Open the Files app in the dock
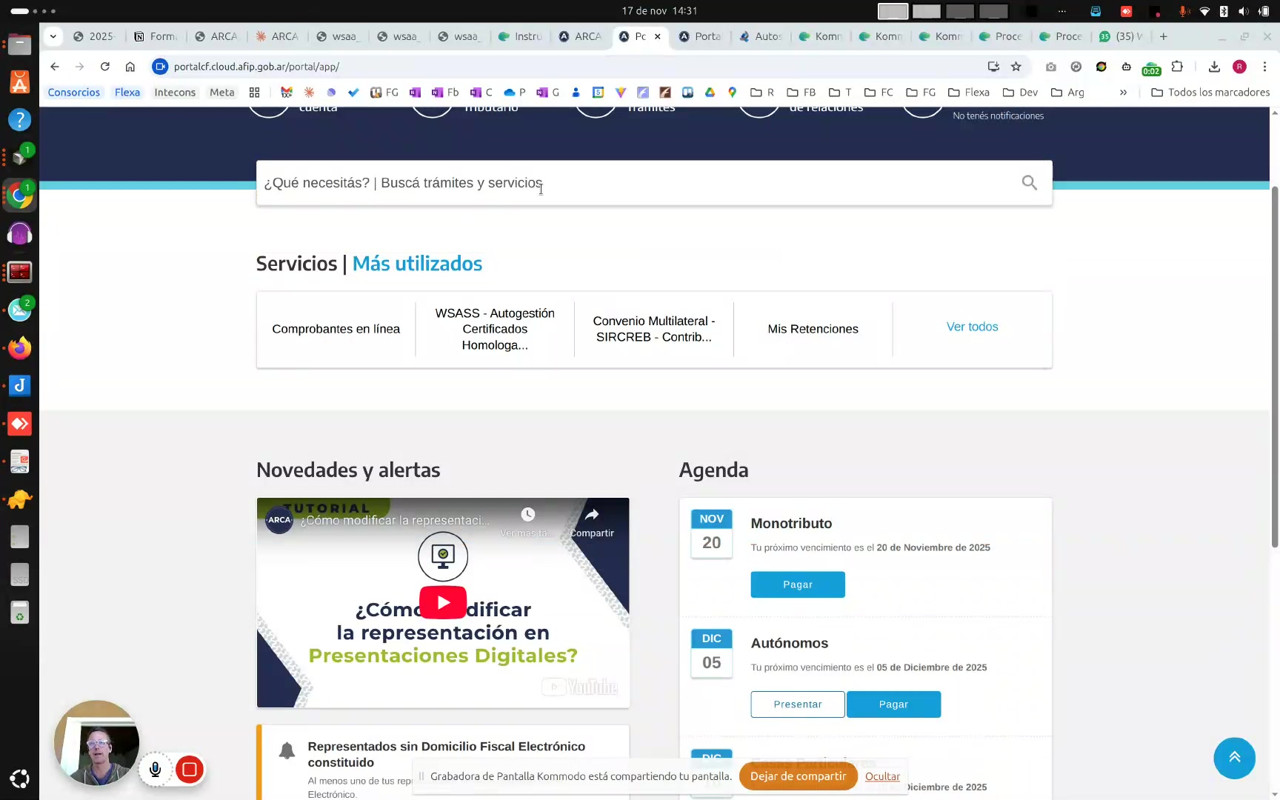The width and height of the screenshot is (1280, 800). [x=20, y=44]
